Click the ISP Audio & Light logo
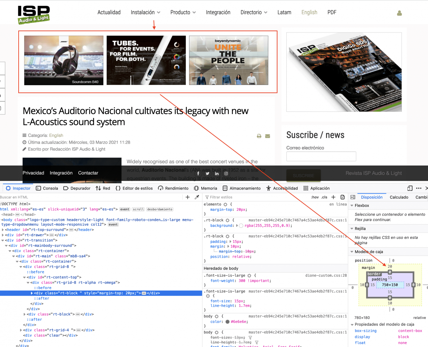 point(34,15)
